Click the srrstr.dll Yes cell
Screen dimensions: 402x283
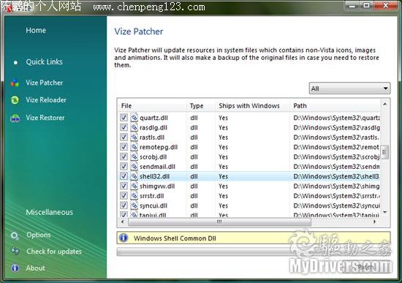(224, 196)
